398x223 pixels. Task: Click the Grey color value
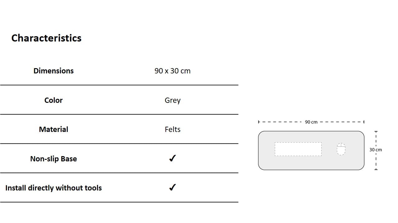pos(173,100)
